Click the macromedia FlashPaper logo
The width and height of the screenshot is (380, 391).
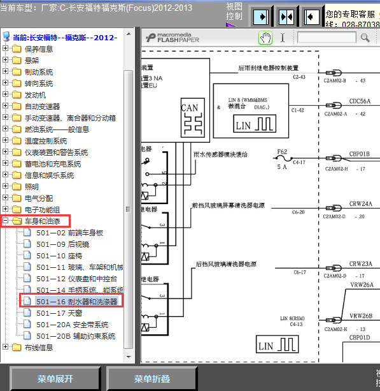click(172, 38)
